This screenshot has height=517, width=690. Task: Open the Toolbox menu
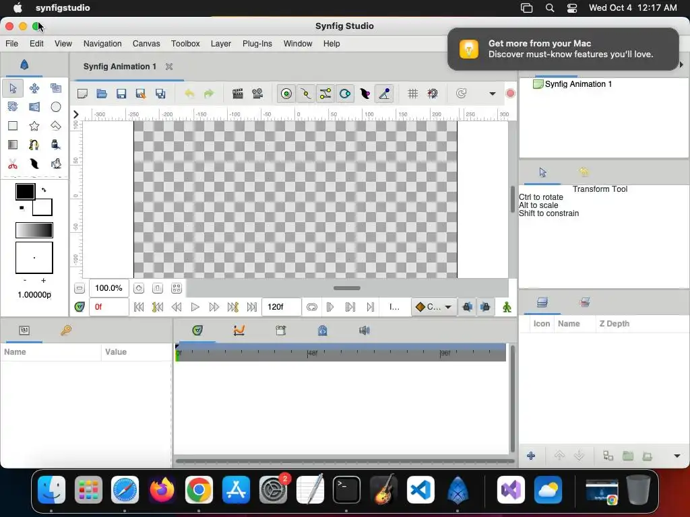click(x=185, y=44)
